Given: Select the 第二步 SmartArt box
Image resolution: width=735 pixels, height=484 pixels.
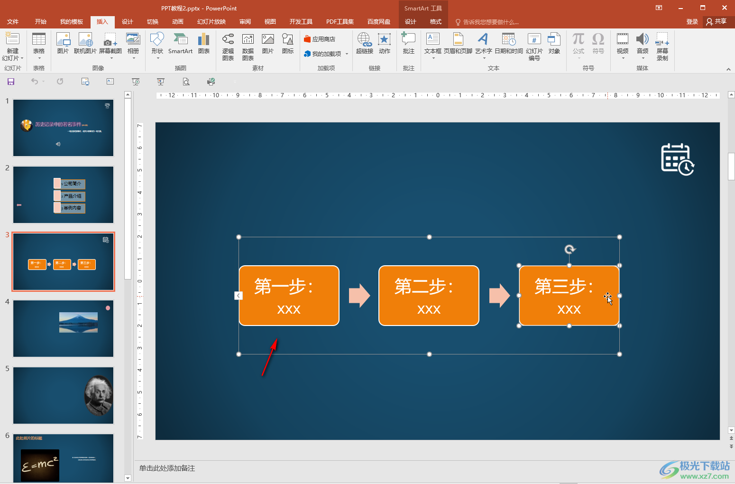Looking at the screenshot, I should [x=429, y=296].
